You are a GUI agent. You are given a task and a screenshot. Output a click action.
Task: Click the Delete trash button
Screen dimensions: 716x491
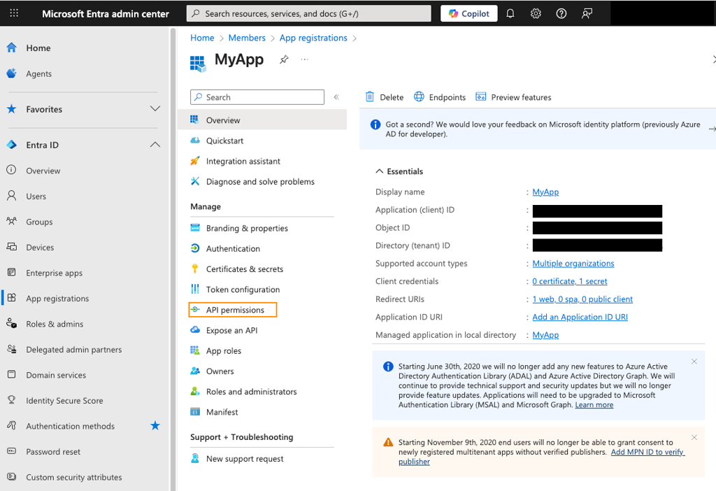pyautogui.click(x=385, y=97)
